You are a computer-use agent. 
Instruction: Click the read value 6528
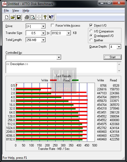(116, 86)
